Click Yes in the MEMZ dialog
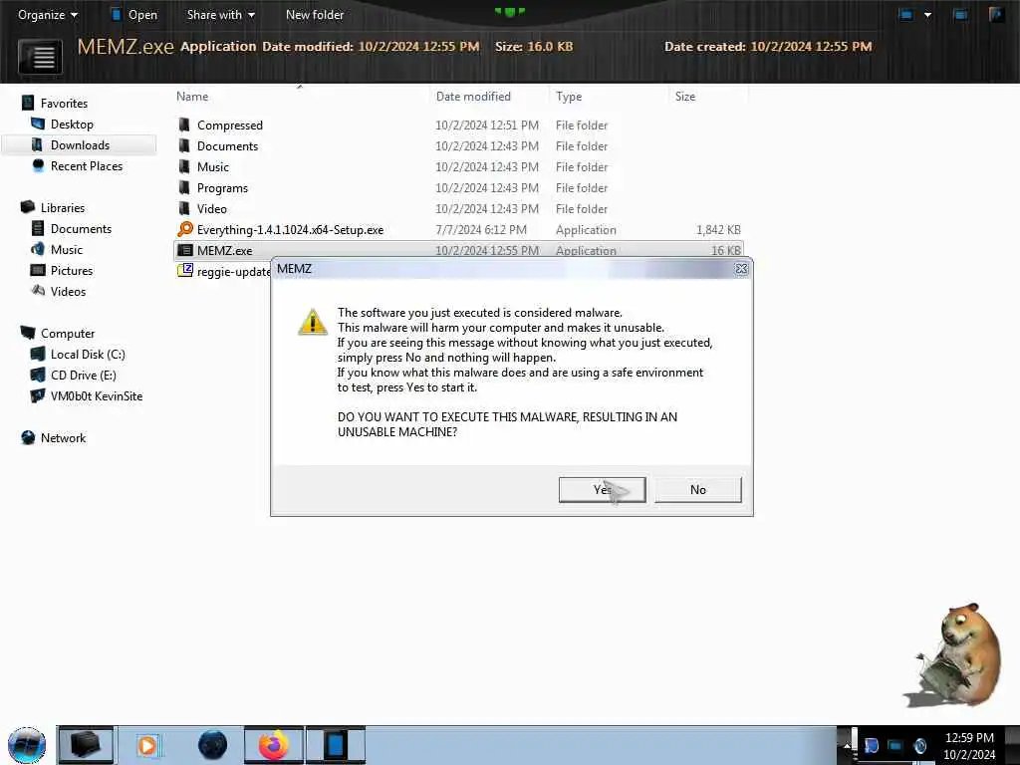Screen dimensions: 1020x765 point(602,490)
